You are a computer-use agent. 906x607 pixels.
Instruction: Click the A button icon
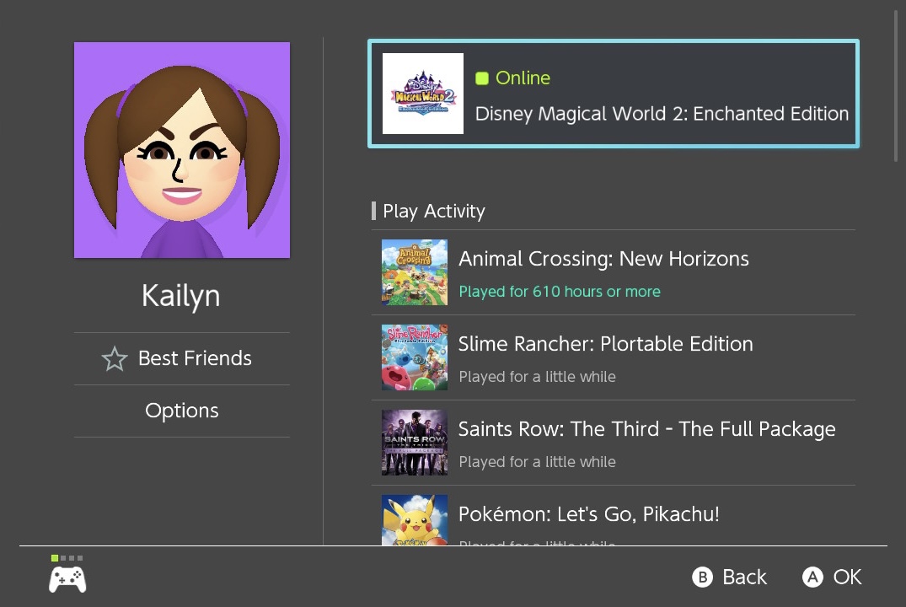[812, 577]
